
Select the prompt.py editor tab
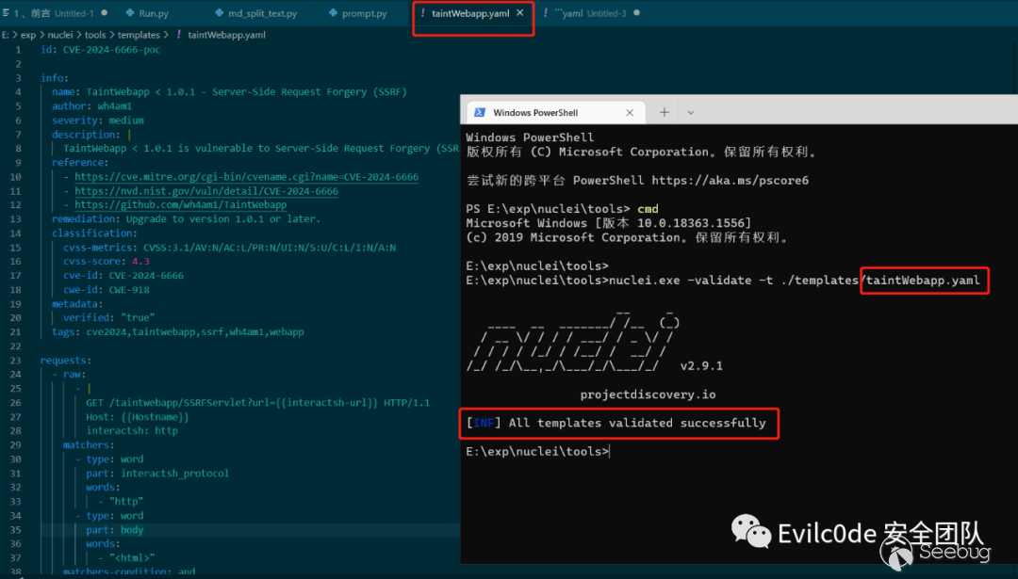tap(357, 13)
